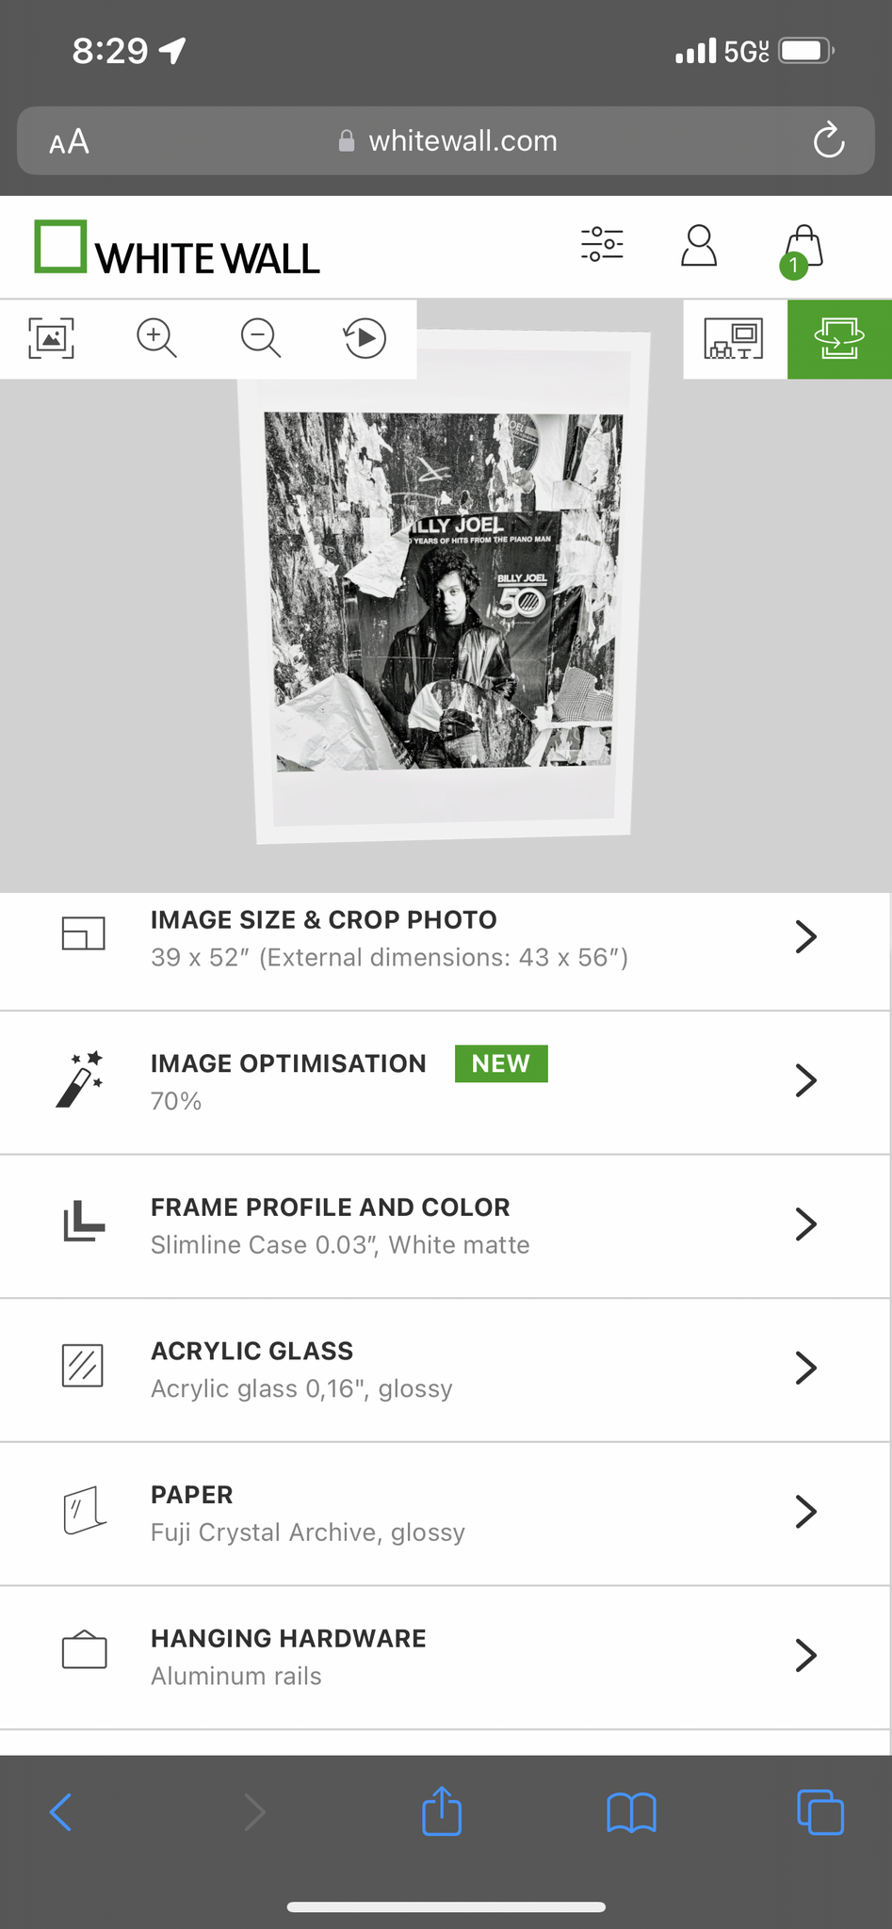Viewport: 892px width, 1929px height.
Task: Open the Paper menu item
Action: [446, 1512]
